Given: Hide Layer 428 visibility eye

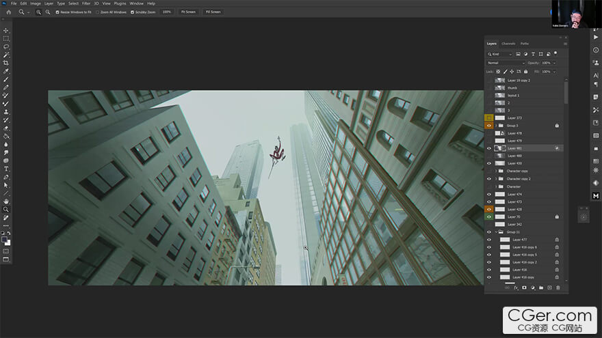Looking at the screenshot, I should click(488, 209).
